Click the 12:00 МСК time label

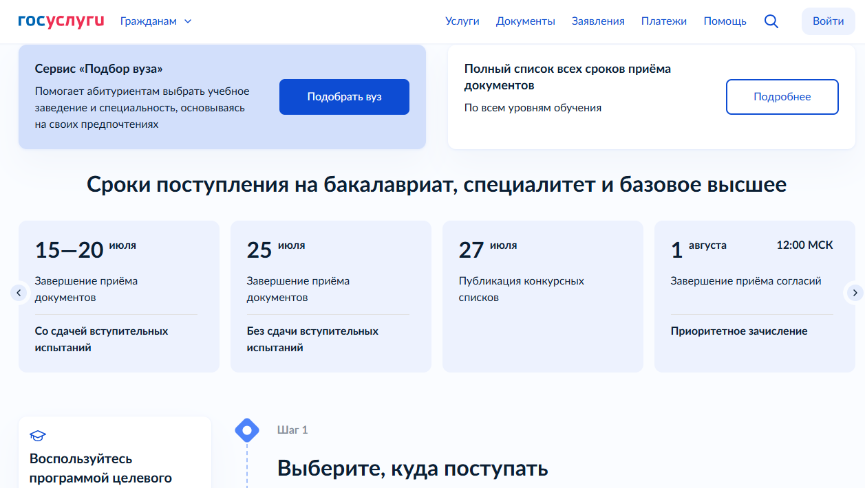pyautogui.click(x=804, y=245)
